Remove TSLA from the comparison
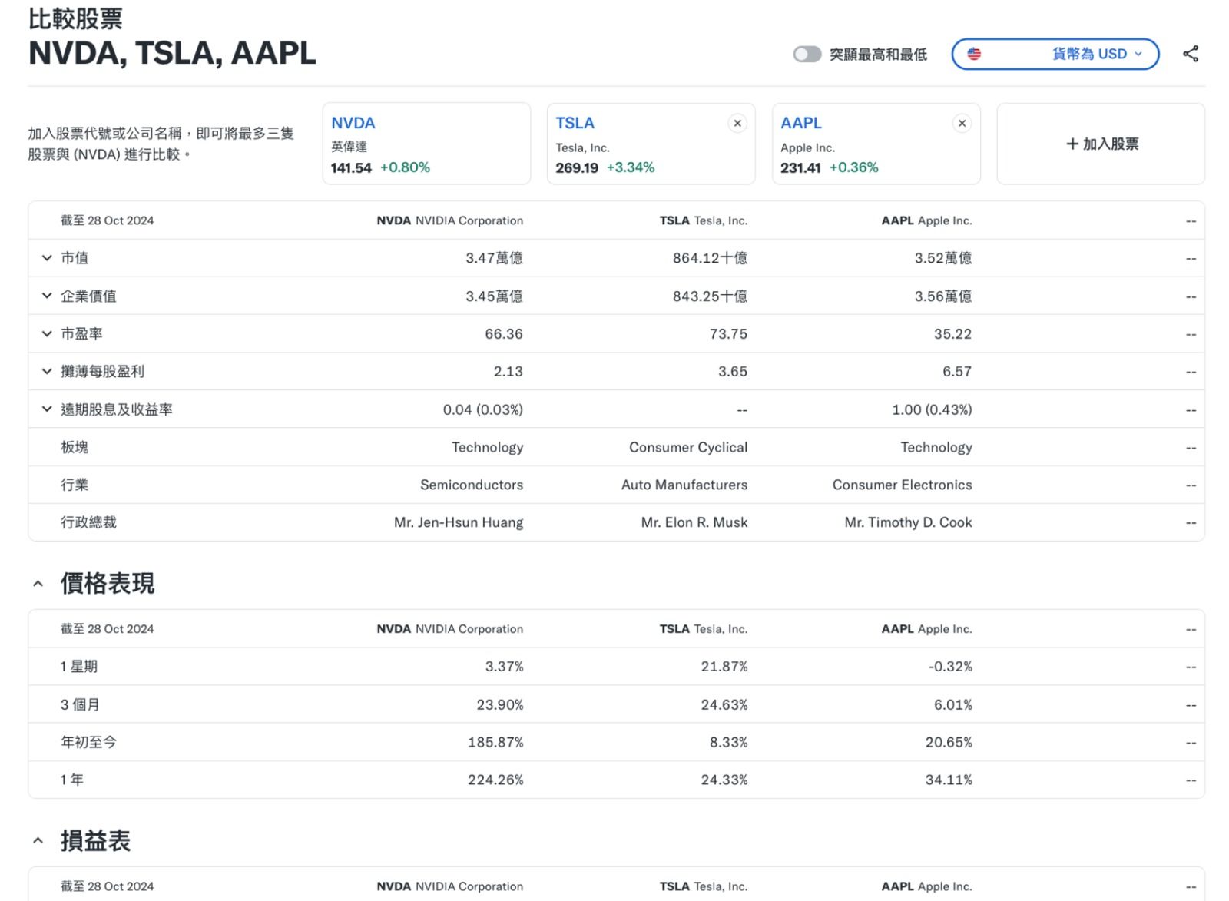The height and width of the screenshot is (901, 1229). pyautogui.click(x=737, y=123)
